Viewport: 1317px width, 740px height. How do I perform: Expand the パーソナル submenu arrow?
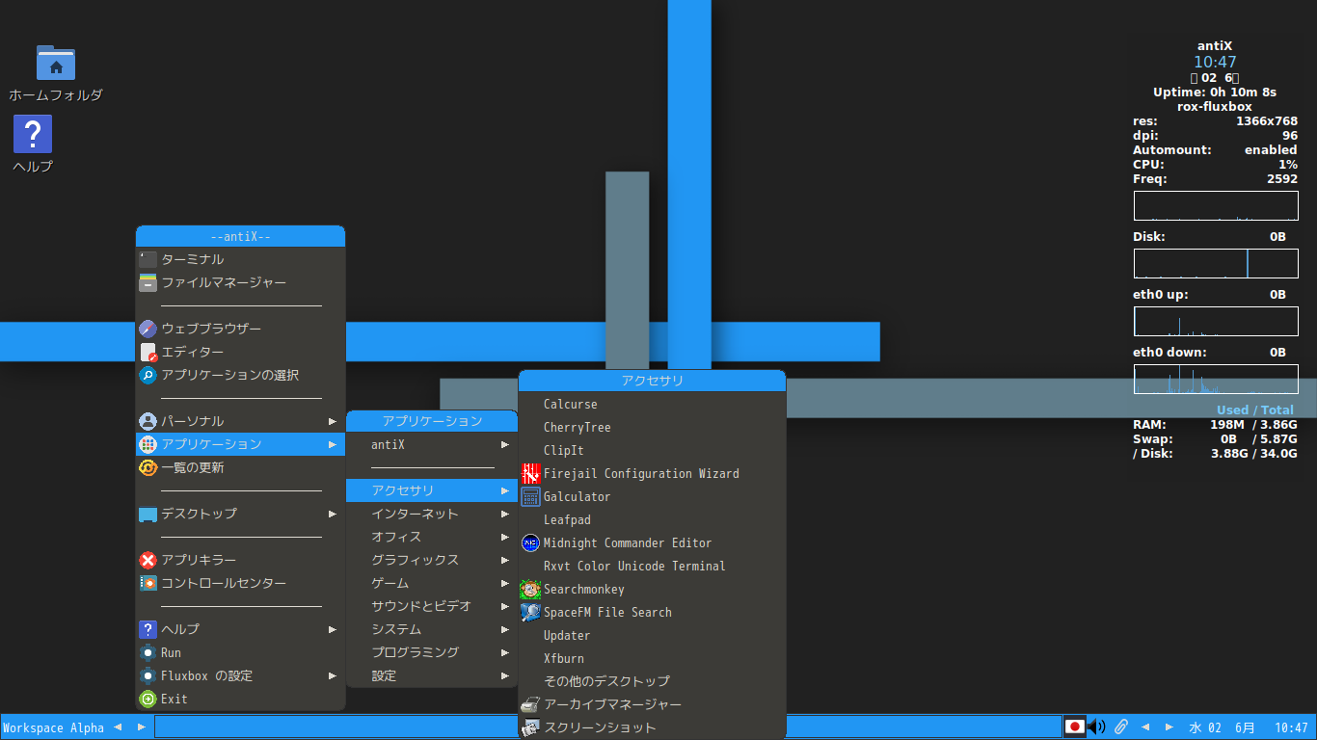333,421
